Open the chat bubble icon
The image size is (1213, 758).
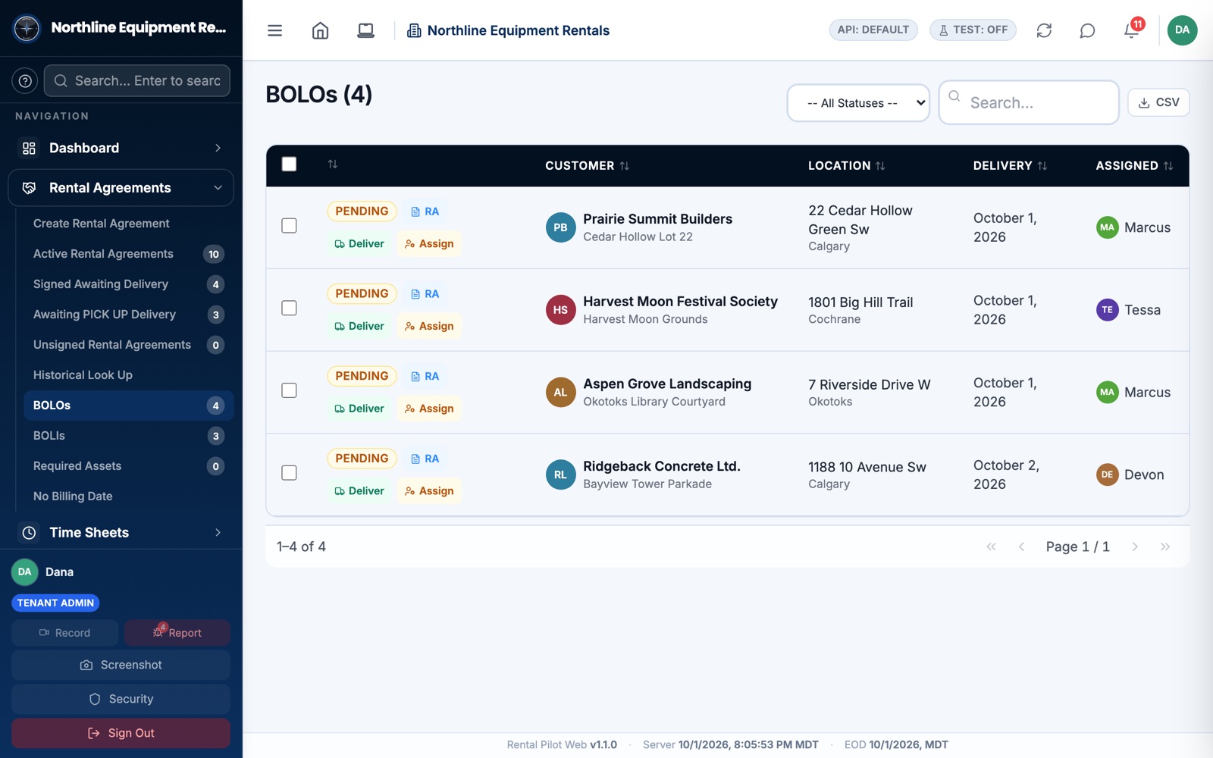1087,30
